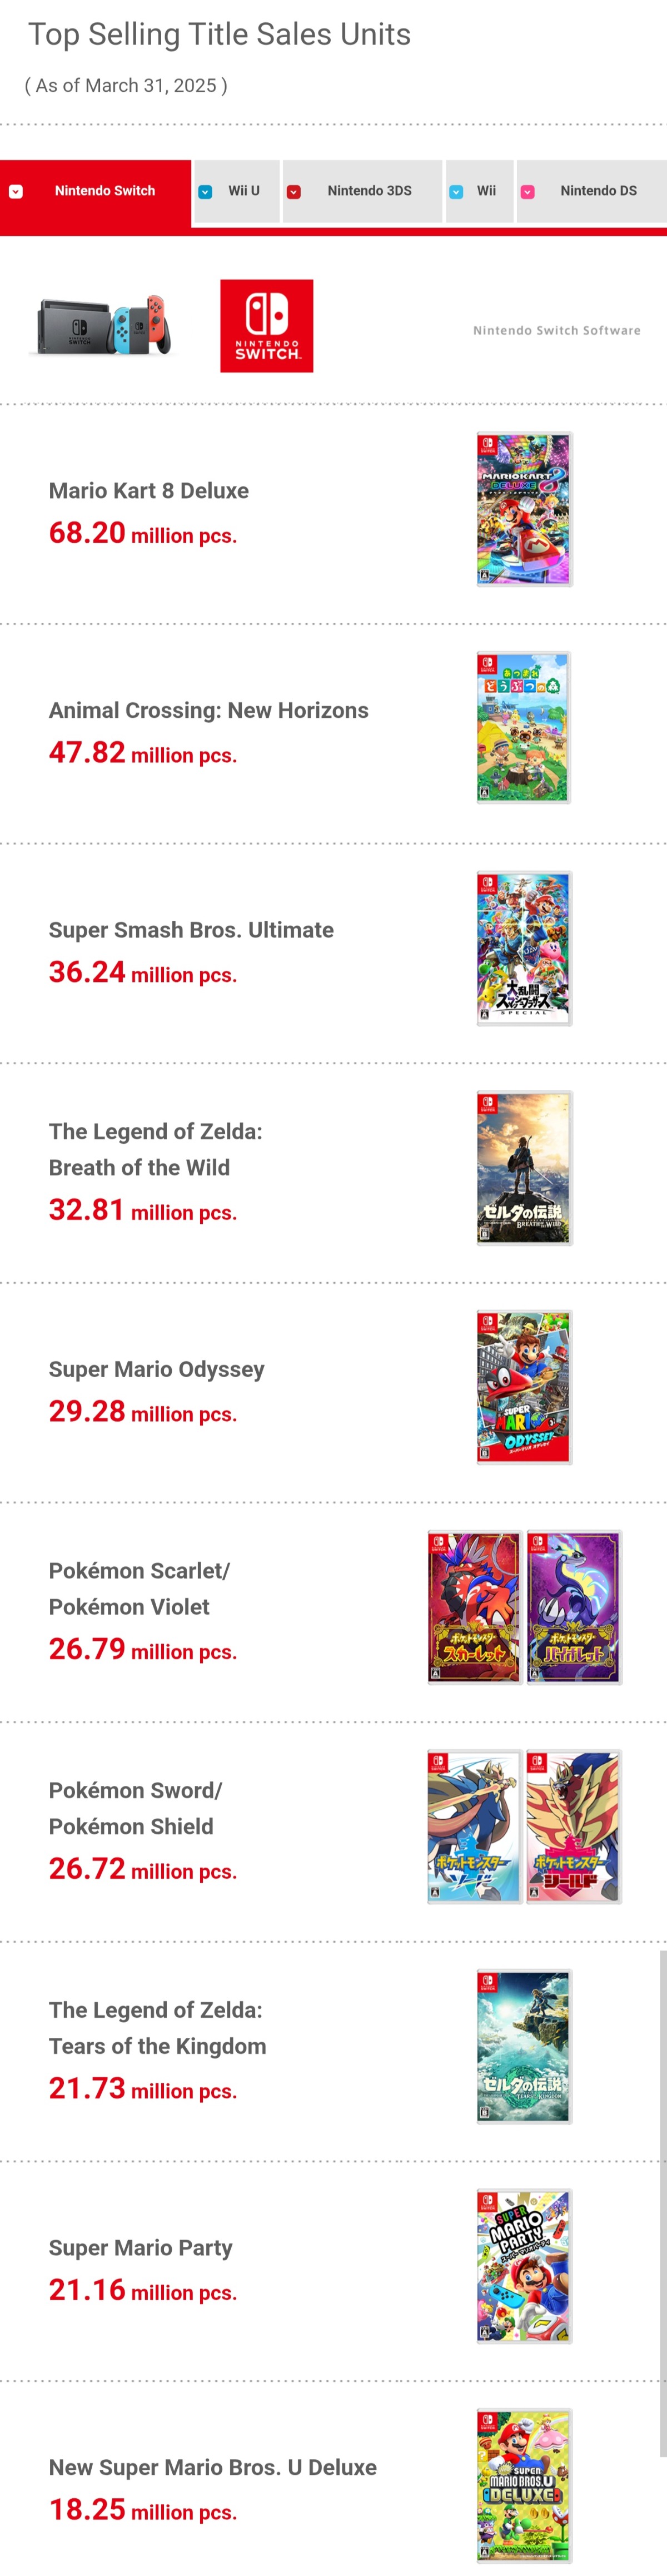667x2576 pixels.
Task: Click Super Mario Party cover
Action: [x=524, y=2266]
